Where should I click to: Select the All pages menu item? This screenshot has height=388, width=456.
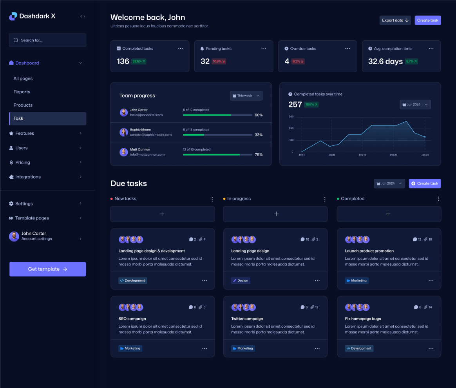click(23, 78)
